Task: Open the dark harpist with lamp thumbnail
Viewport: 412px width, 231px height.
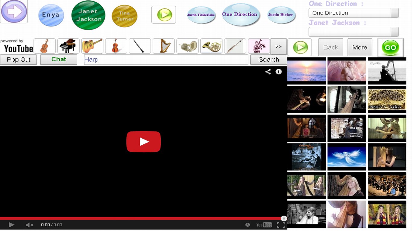Action: [x=306, y=99]
